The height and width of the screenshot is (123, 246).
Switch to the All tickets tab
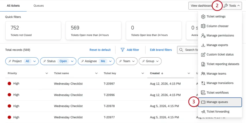pyautogui.click(x=13, y=6)
